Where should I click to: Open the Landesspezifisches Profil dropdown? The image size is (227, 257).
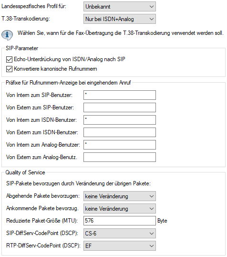coord(120,7)
